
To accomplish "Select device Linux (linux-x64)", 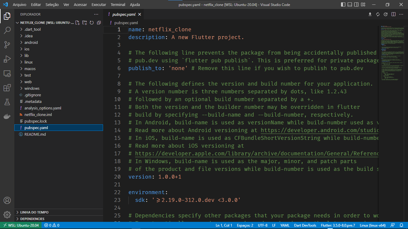I will [373, 225].
